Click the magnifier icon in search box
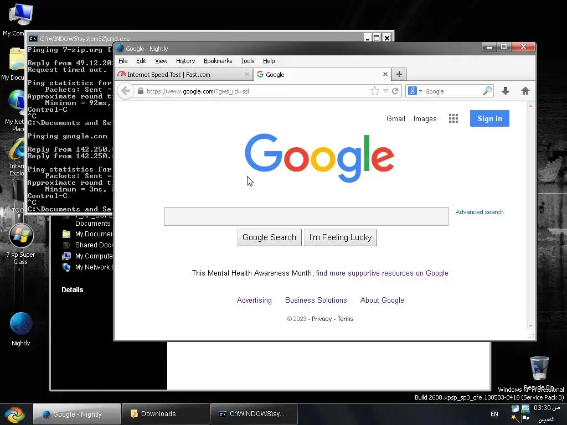The image size is (567, 425). [487, 91]
